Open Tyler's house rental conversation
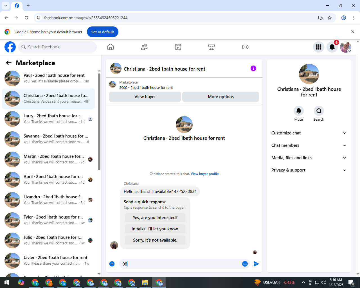This screenshot has width=360, height=288. click(48, 220)
